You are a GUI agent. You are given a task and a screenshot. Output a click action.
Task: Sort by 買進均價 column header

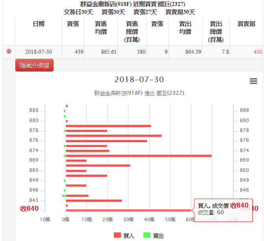[x=101, y=28]
